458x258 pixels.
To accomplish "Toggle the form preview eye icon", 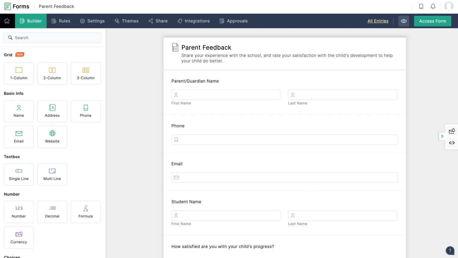I will 404,21.
